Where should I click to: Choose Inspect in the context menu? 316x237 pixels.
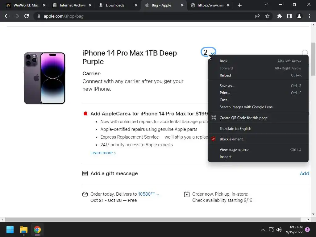[x=258, y=156]
